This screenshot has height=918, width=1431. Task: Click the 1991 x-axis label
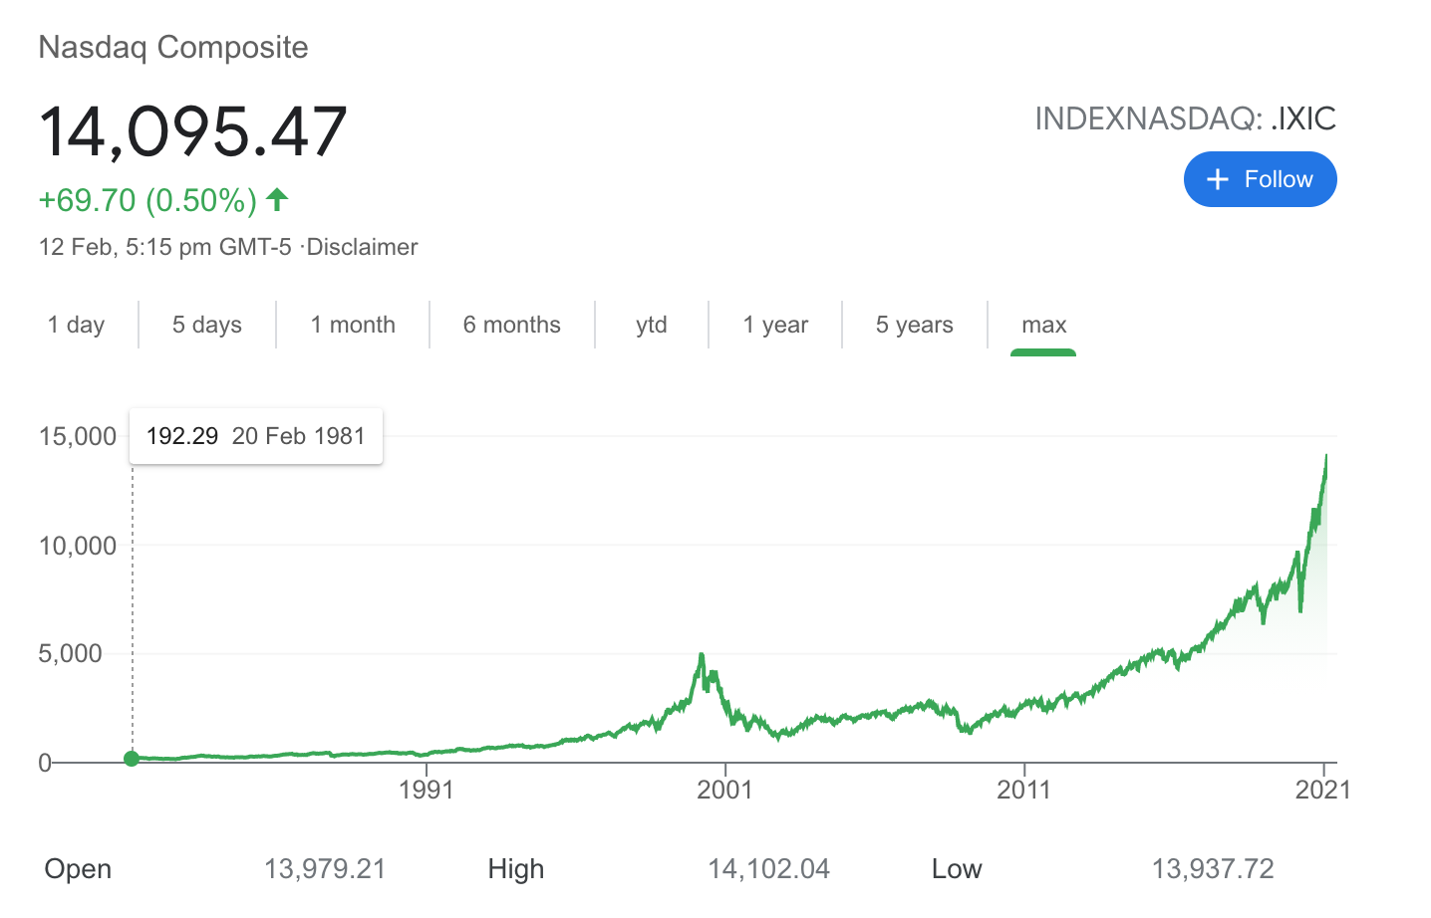pyautogui.click(x=427, y=791)
